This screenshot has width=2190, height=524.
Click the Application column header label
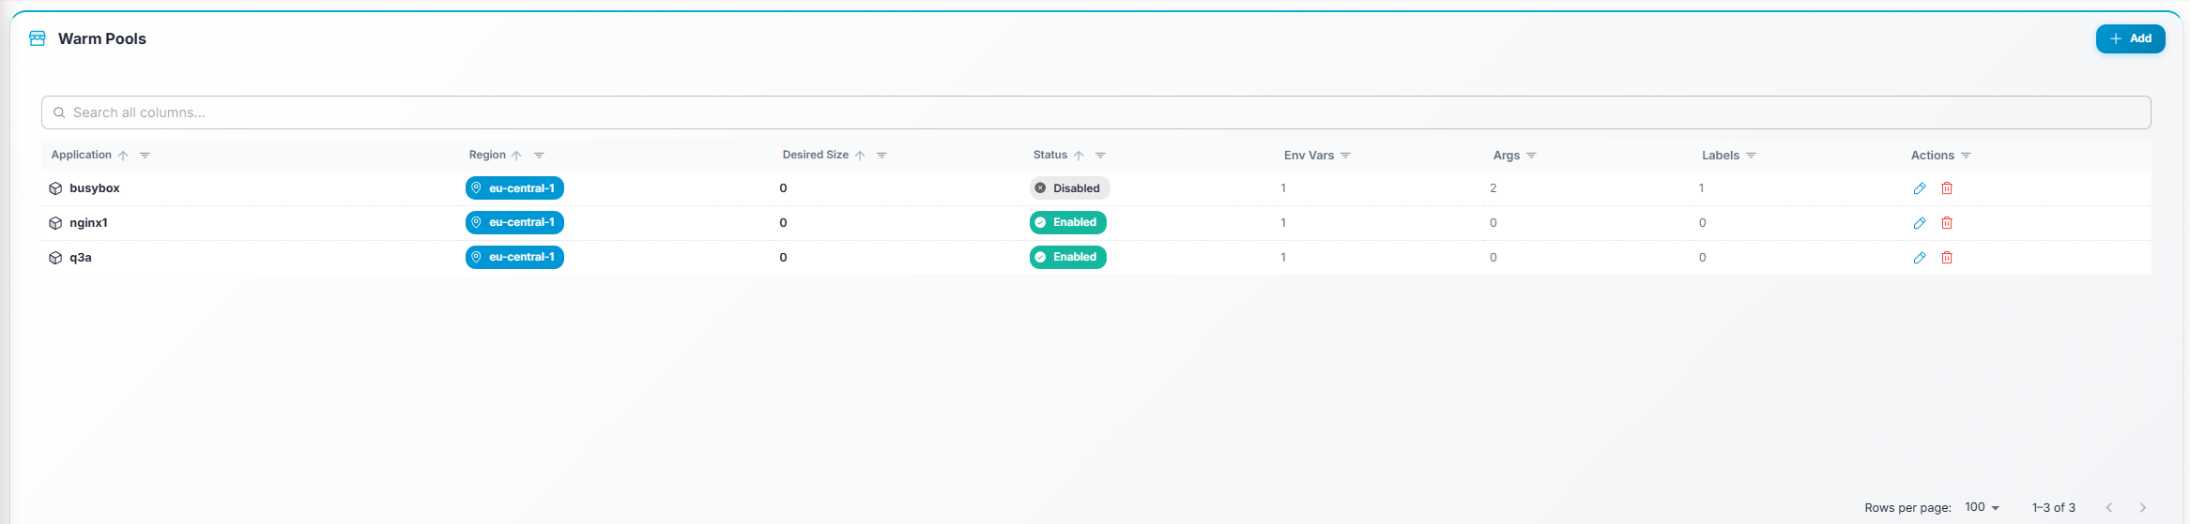pyautogui.click(x=82, y=155)
